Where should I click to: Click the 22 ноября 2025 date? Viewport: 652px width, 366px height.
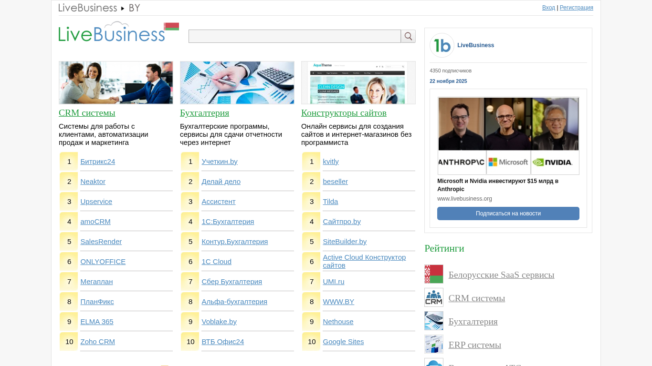coord(448,81)
